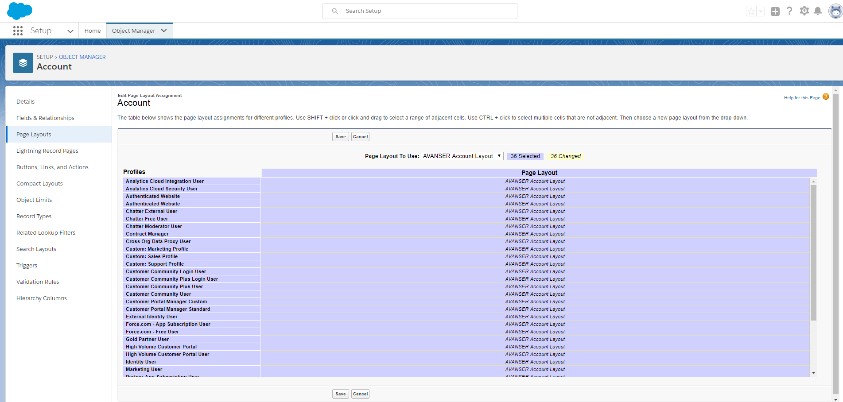Click the Account object layers icon

tap(23, 63)
